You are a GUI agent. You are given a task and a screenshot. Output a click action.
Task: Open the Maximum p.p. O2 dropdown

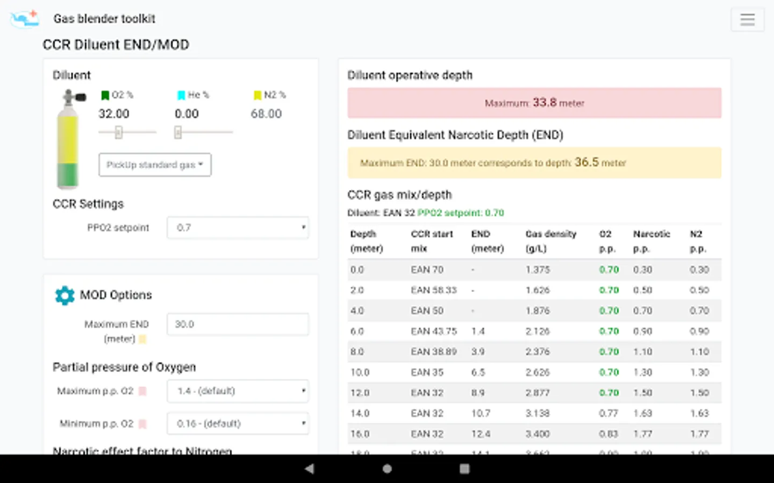[238, 391]
